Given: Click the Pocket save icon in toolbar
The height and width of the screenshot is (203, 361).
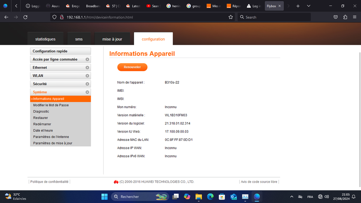Looking at the screenshot, I should tap(335, 17).
